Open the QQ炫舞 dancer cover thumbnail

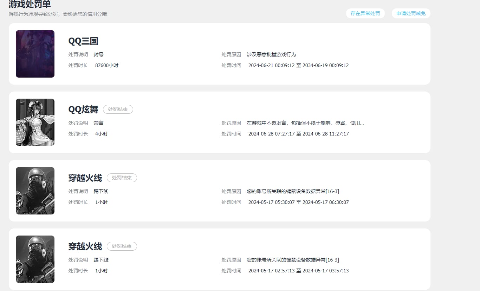[x=35, y=122]
